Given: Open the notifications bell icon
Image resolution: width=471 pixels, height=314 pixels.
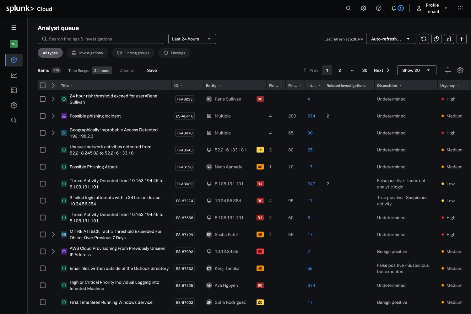Looking at the screenshot, I should point(393,8).
